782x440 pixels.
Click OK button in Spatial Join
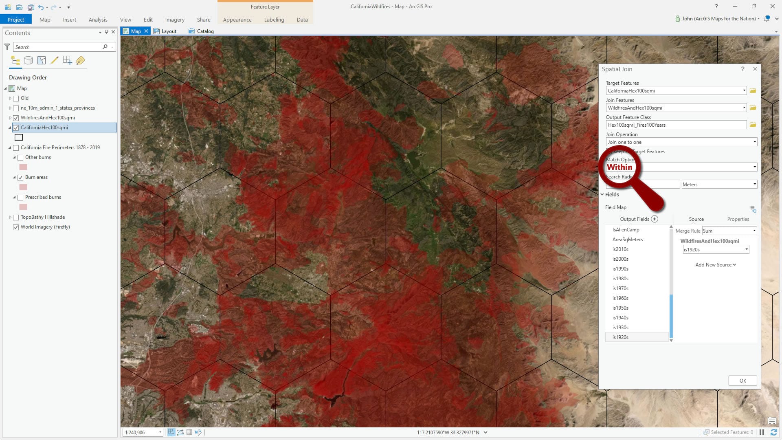tap(742, 381)
